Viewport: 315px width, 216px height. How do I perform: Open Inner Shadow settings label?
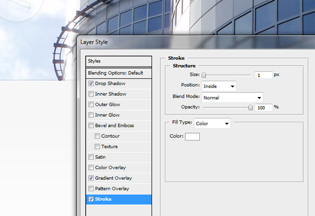click(x=111, y=94)
